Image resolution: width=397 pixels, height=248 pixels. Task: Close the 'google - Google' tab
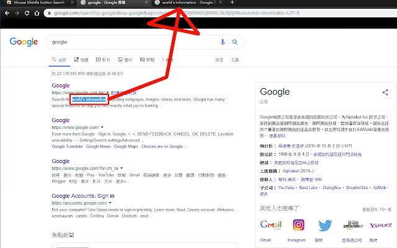[146, 2]
